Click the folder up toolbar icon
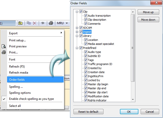 pos(20,23)
